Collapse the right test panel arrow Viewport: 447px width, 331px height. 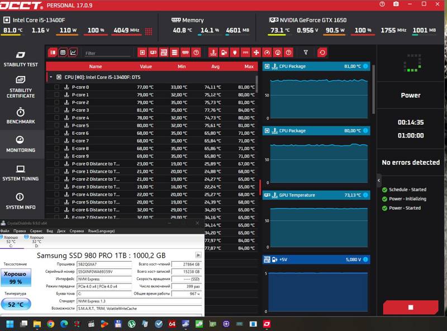click(379, 181)
